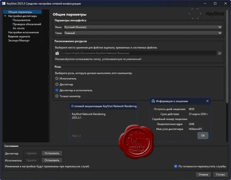Click the Готово button
The height and width of the screenshot is (180, 231).
pyautogui.click(x=221, y=175)
